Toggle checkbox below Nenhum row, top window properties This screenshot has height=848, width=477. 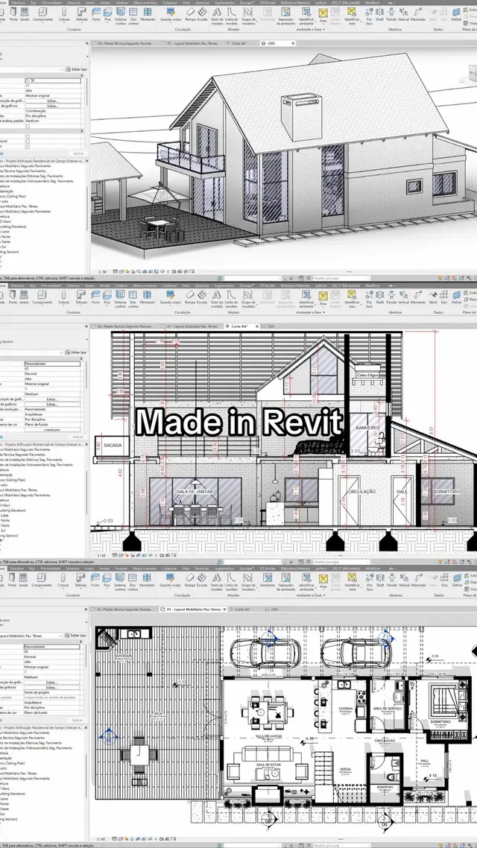click(x=28, y=127)
